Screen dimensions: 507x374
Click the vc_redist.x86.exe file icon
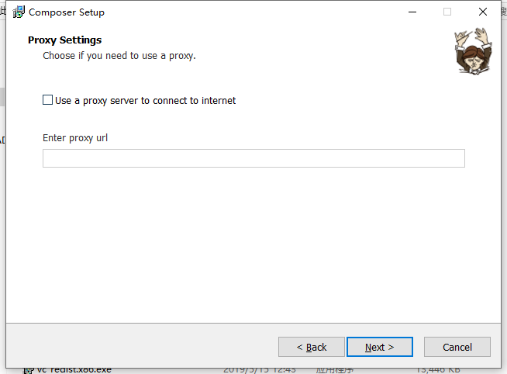coord(29,369)
